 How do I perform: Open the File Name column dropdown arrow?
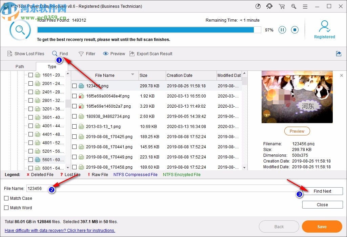132,75
